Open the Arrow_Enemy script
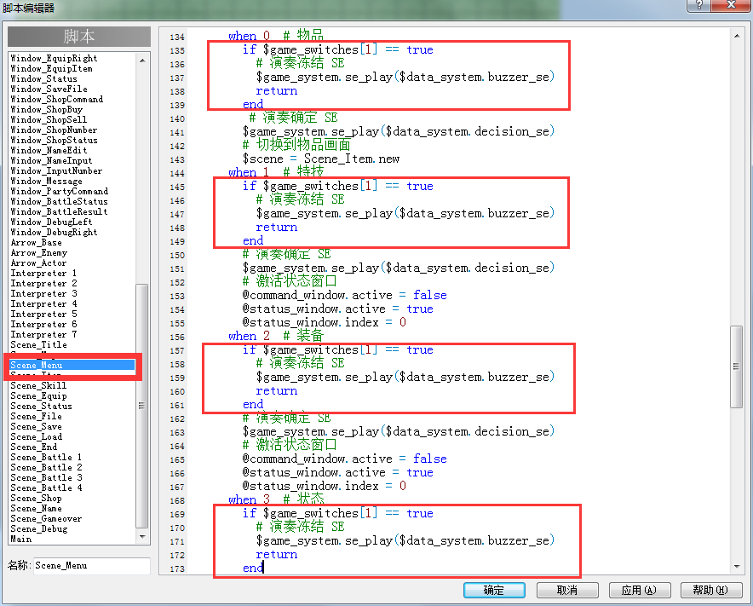 [39, 253]
